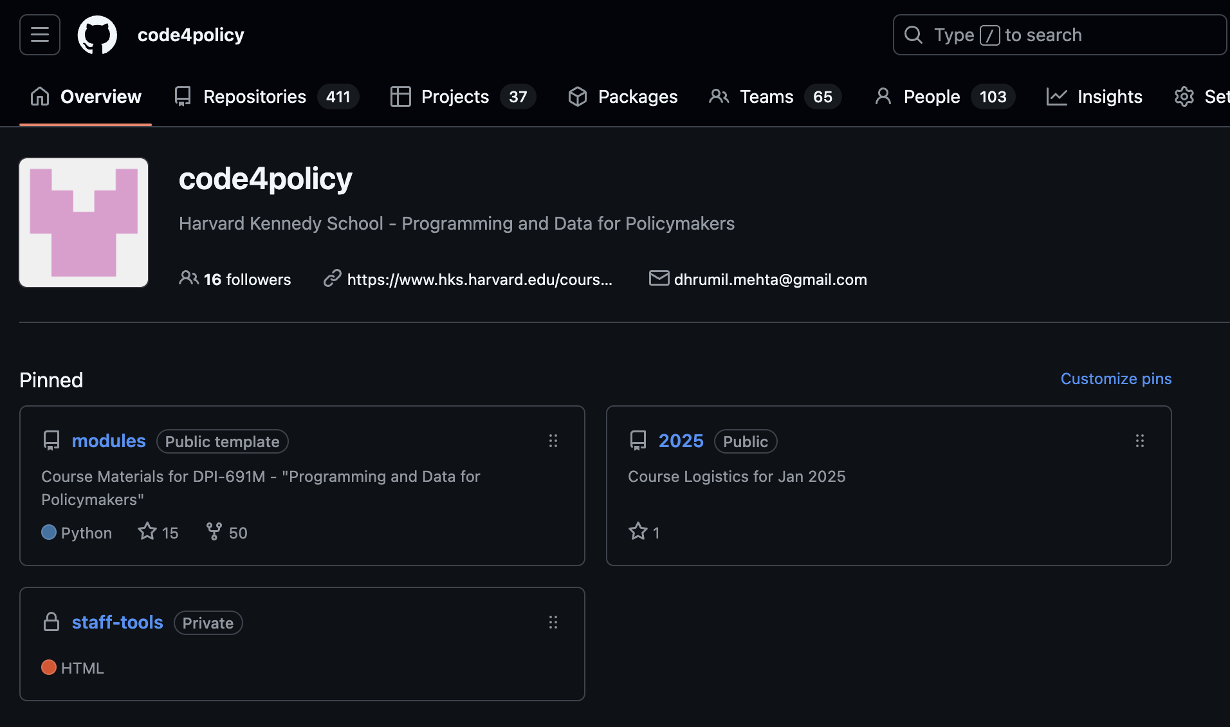Click the dhrumil.mehta@gmail.com email link

(771, 279)
